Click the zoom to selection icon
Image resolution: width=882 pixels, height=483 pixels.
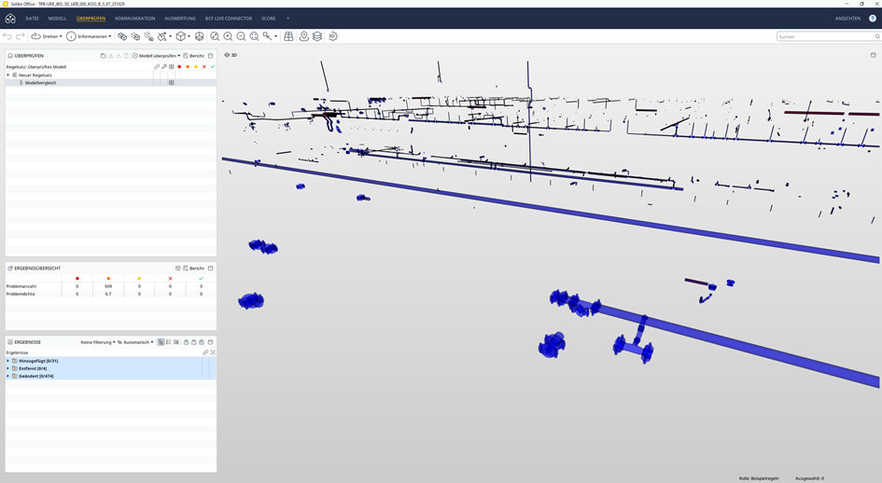254,36
